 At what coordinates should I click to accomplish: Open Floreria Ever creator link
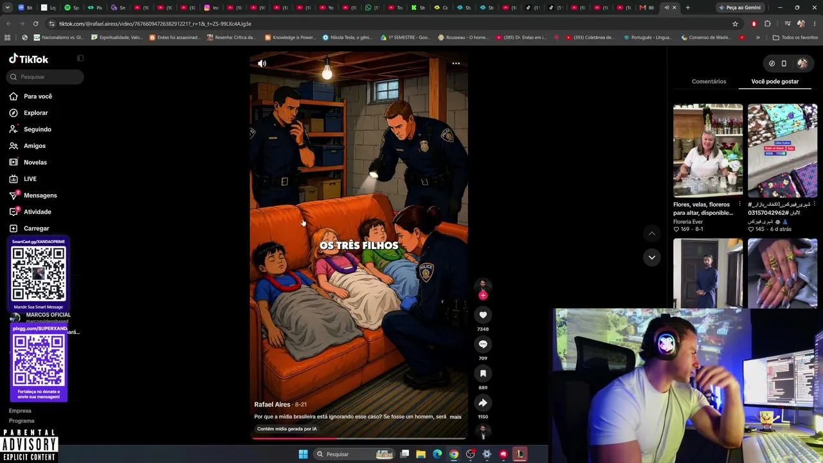[x=688, y=222]
